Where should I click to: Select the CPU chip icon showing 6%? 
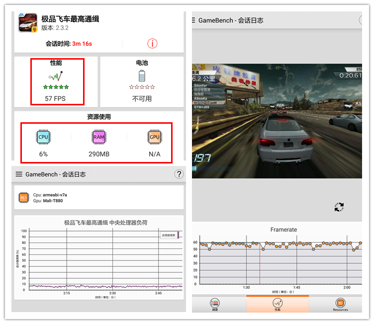(x=43, y=137)
